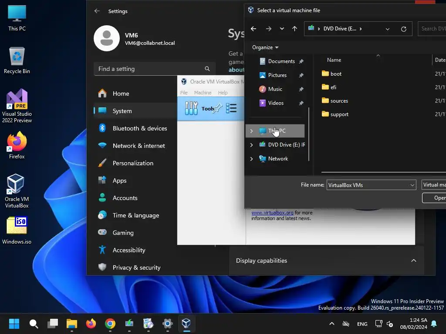
Task: Open VirtualBox File menu
Action: 184,93
